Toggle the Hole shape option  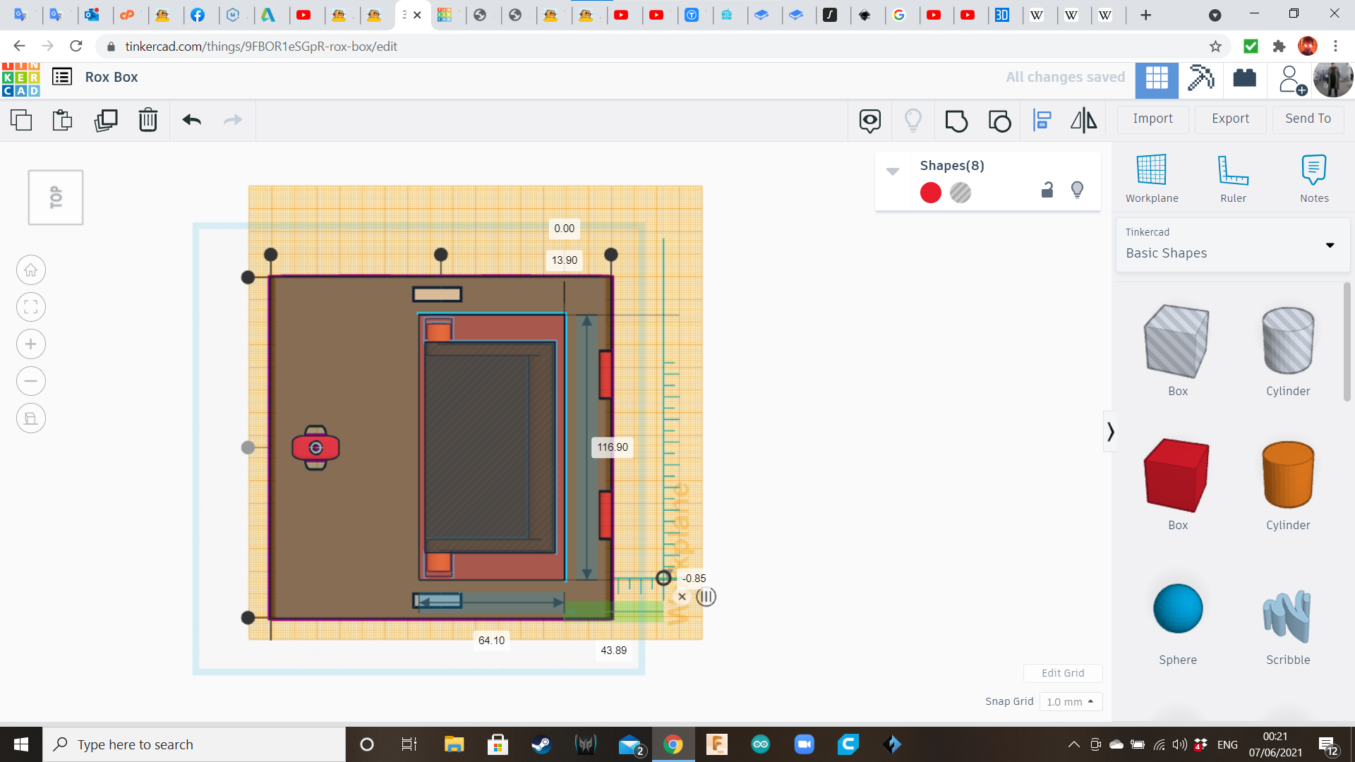[x=960, y=193]
